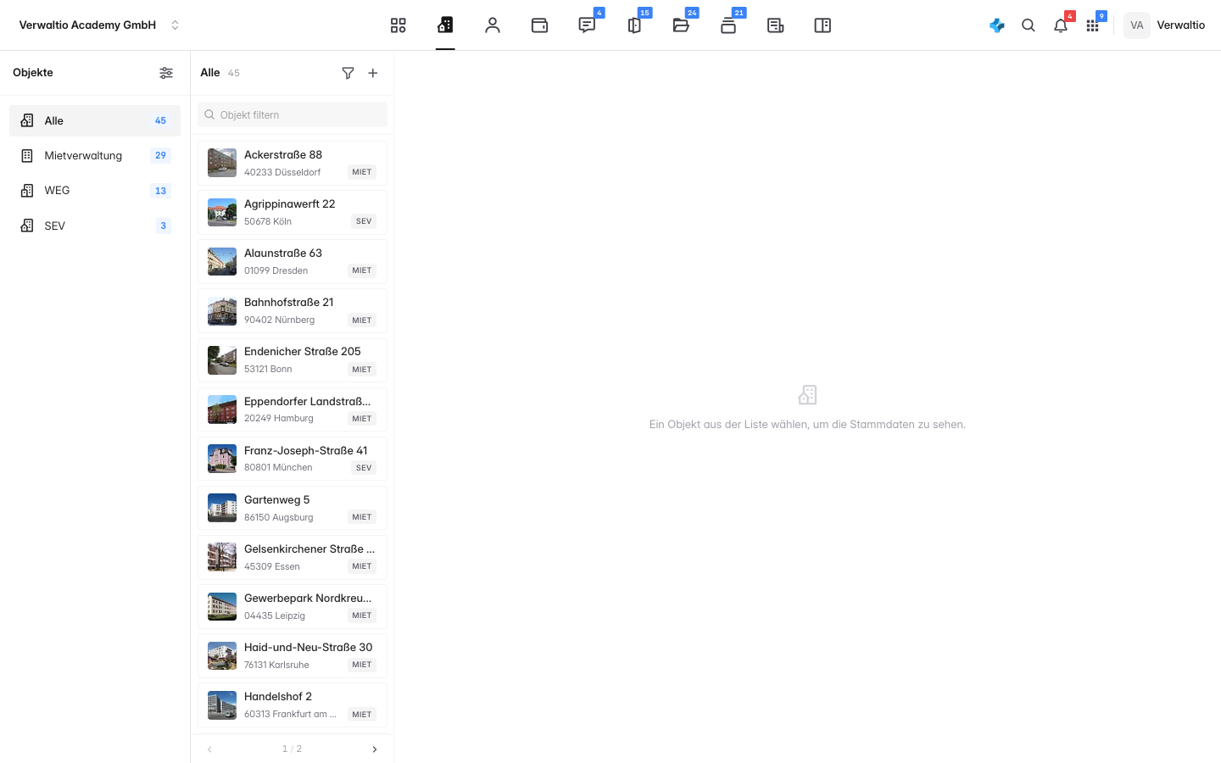The width and height of the screenshot is (1221, 763).
Task: Add new object with the plus icon
Action: 373,73
